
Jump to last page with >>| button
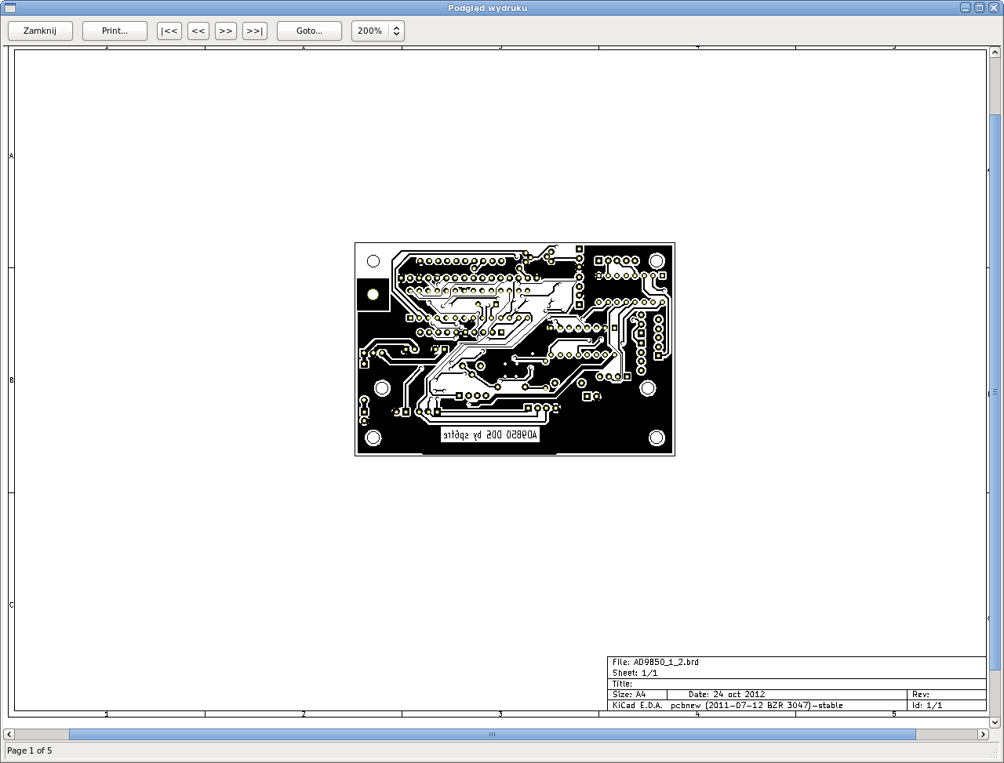click(x=254, y=31)
